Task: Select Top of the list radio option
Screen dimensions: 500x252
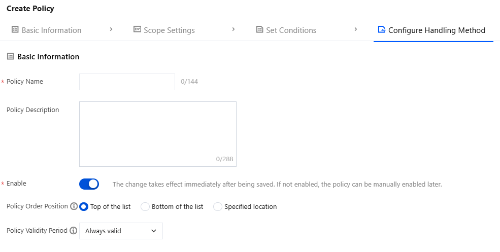Action: (84, 206)
